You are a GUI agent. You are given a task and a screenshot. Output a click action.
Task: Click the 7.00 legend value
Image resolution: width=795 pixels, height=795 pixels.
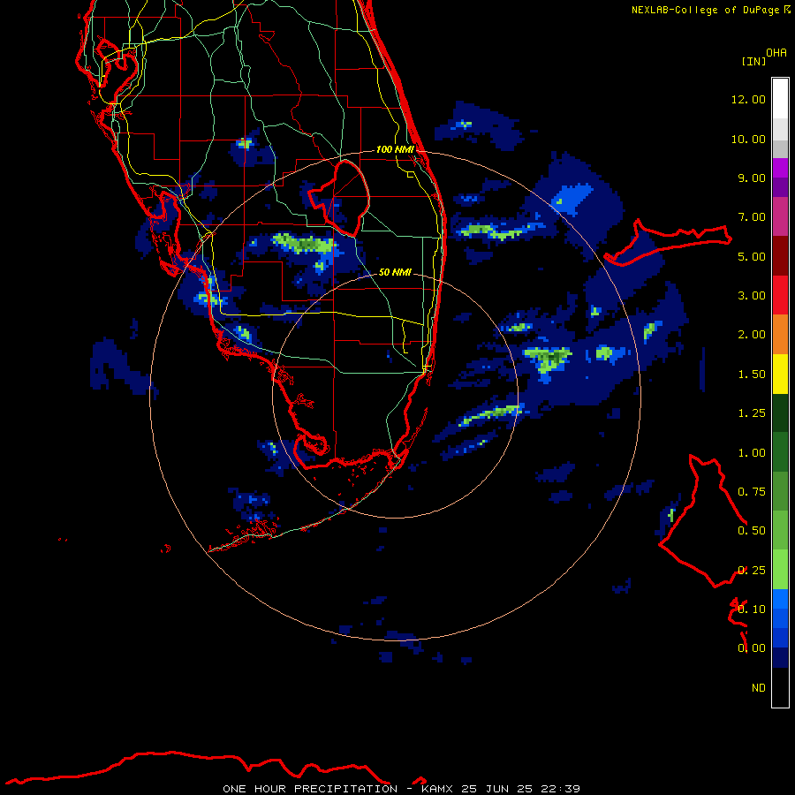(x=752, y=217)
